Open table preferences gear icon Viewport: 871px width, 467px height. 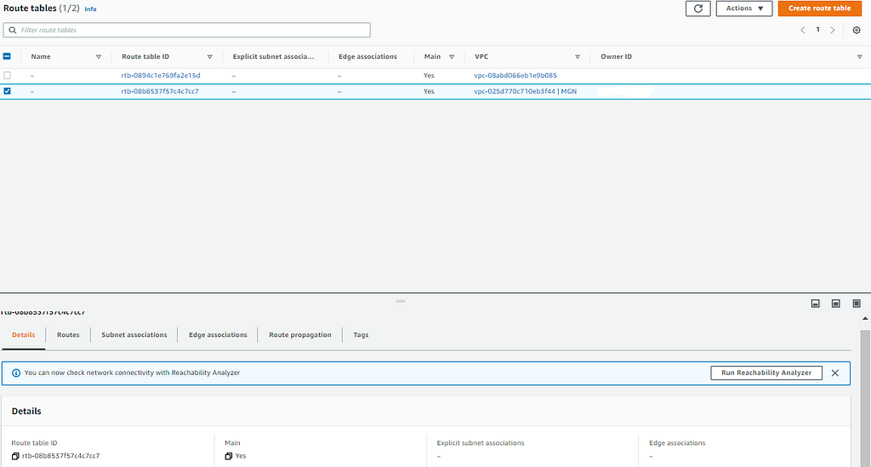pos(857,30)
